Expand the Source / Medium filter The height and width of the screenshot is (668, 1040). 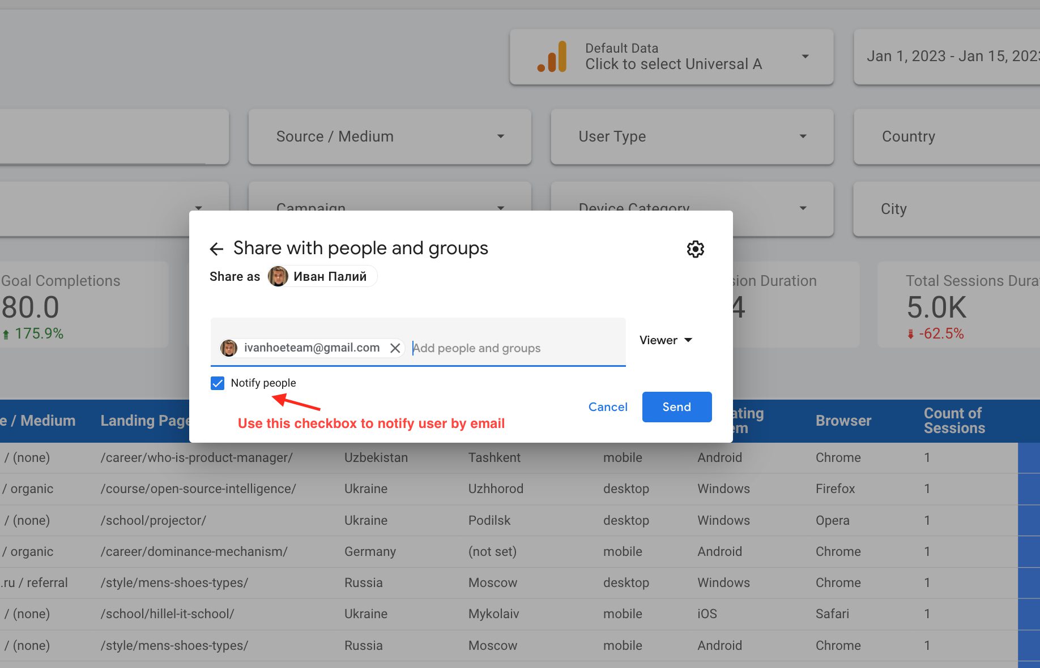point(390,136)
